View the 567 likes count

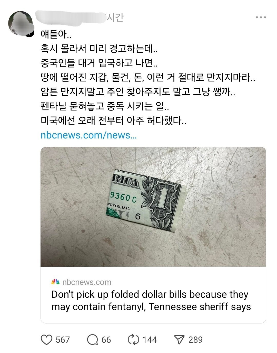pyautogui.click(x=63, y=340)
